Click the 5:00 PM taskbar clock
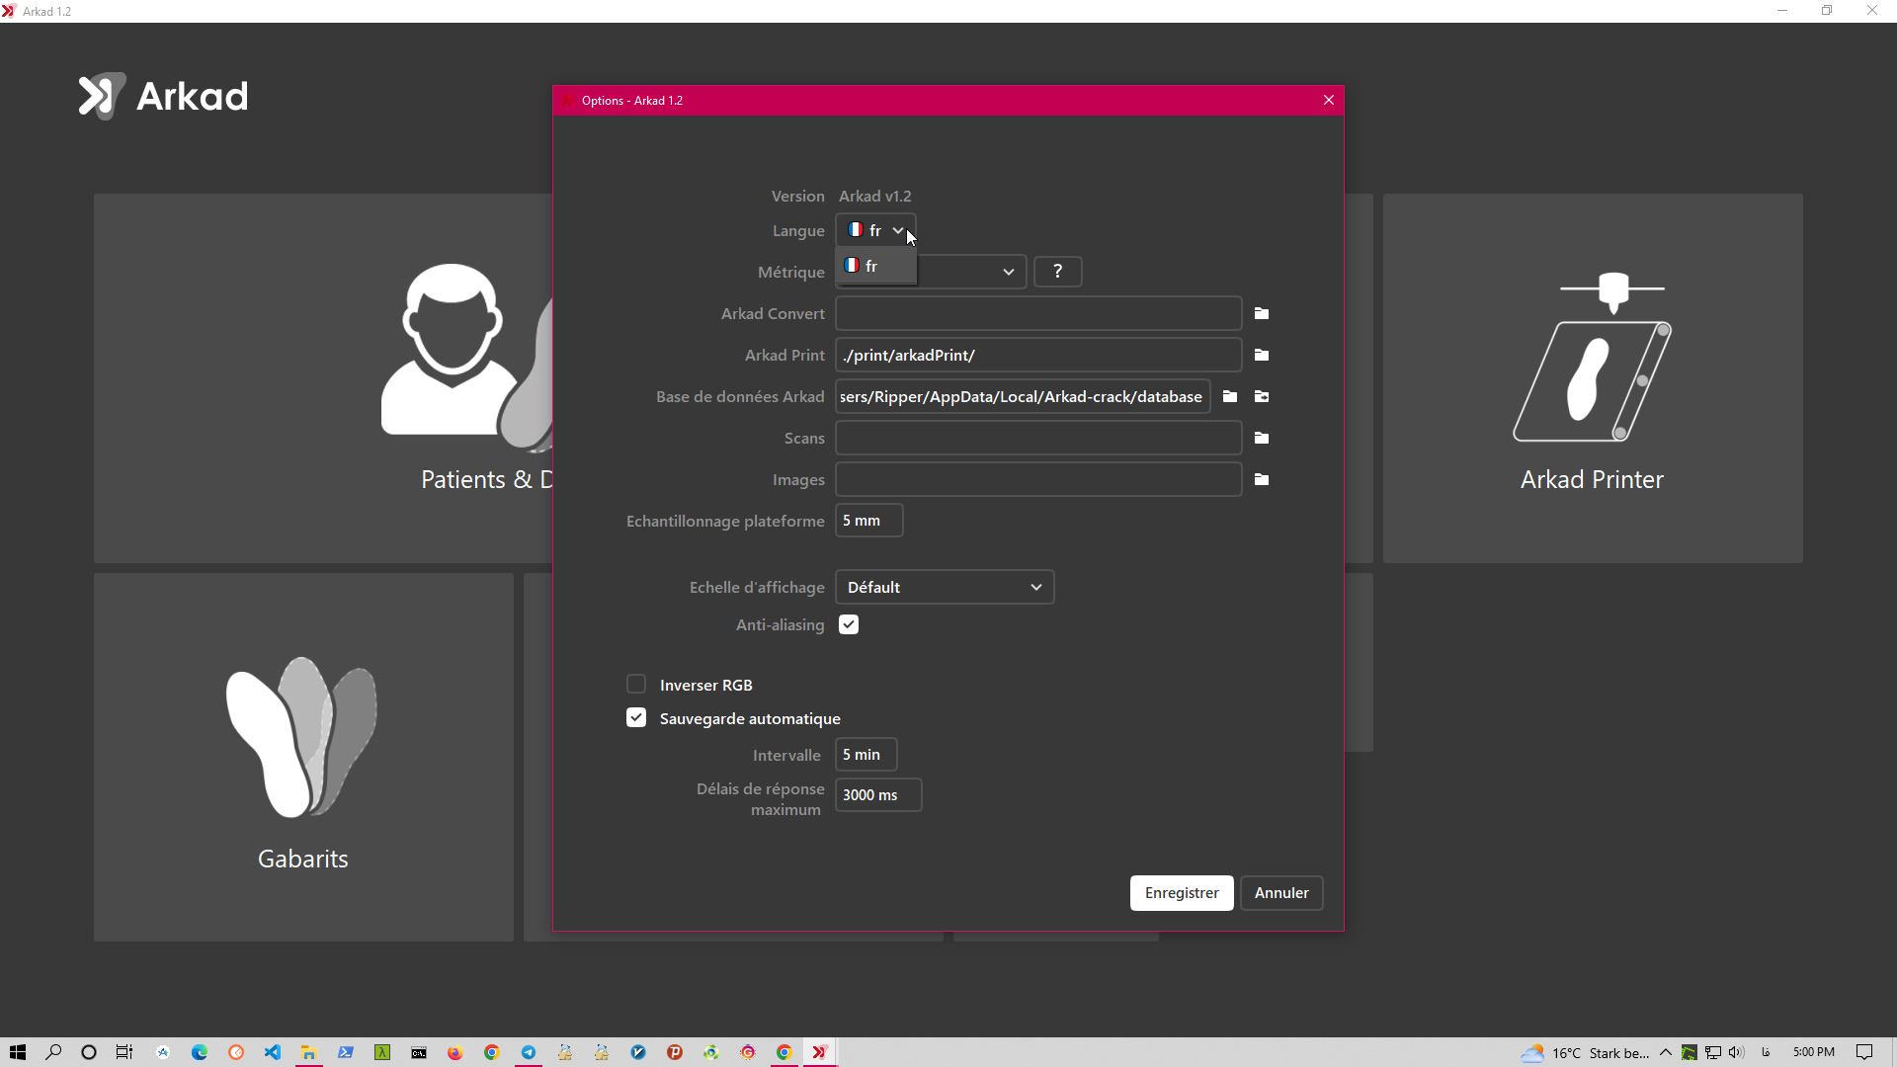 [1814, 1052]
